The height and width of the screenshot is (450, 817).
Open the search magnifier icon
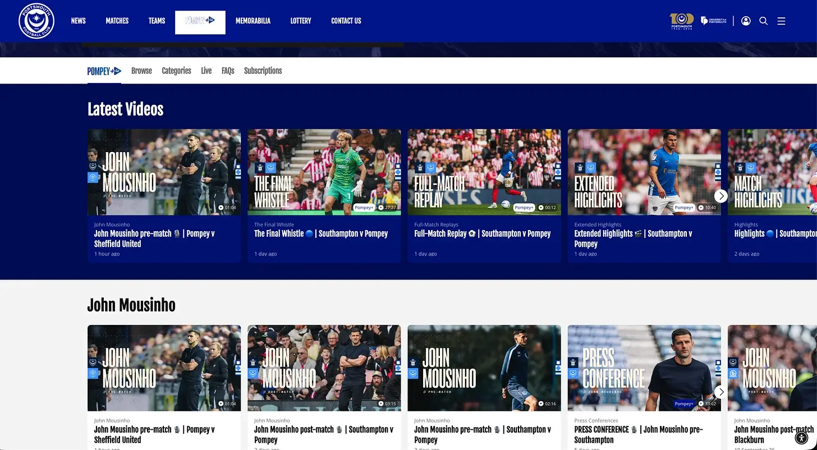pyautogui.click(x=763, y=21)
